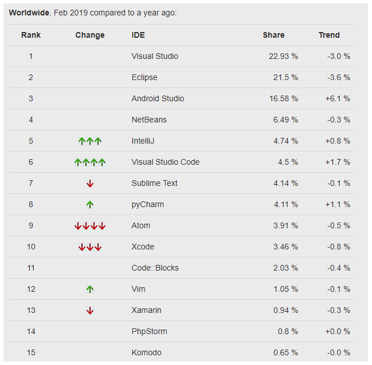Click Android Studio's 16.58 % share value
This screenshot has height=365, width=372.
tap(284, 98)
